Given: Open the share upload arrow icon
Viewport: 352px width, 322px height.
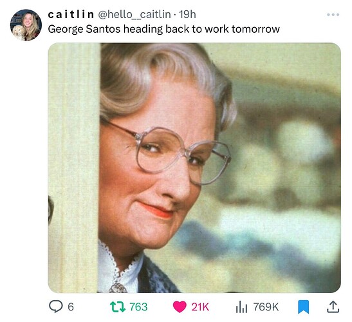Looking at the screenshot, I should click(333, 307).
